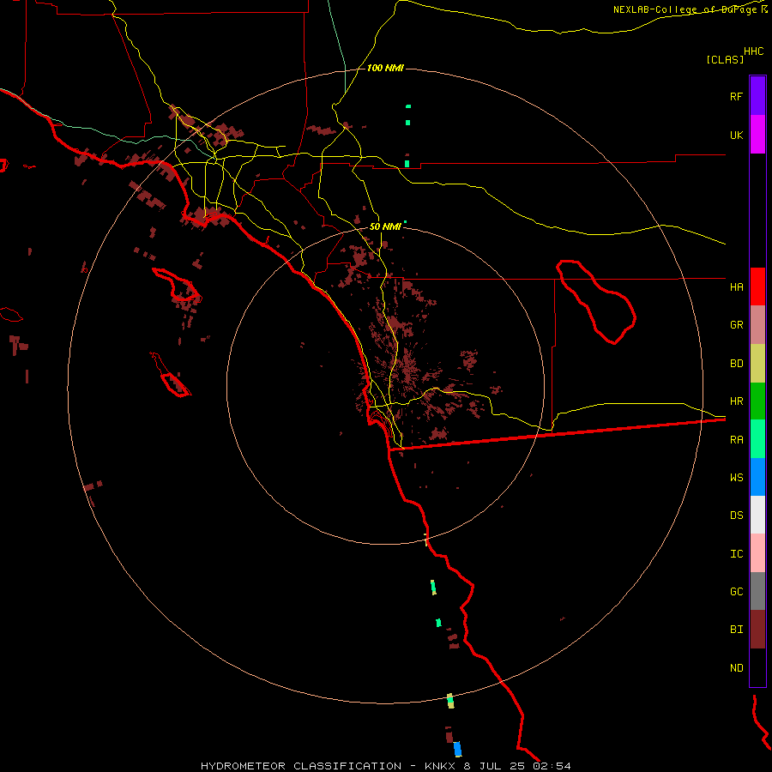
Task: Click the BD legend label
Action: [x=736, y=364]
